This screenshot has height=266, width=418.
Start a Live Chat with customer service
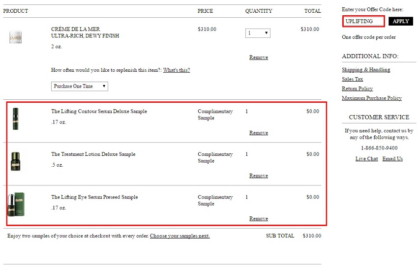366,159
